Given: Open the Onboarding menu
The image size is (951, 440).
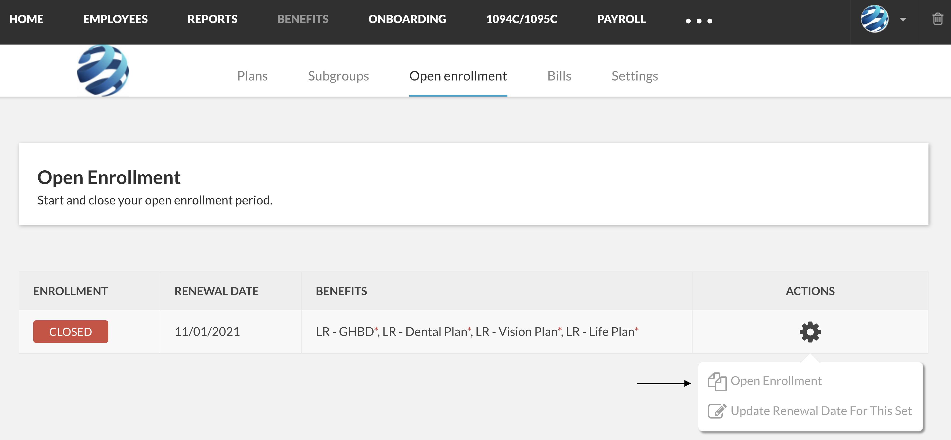Looking at the screenshot, I should tap(407, 19).
